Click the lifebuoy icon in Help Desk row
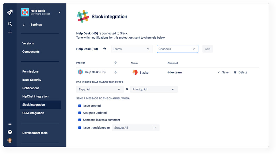This screenshot has width=276, height=154. click(x=80, y=72)
